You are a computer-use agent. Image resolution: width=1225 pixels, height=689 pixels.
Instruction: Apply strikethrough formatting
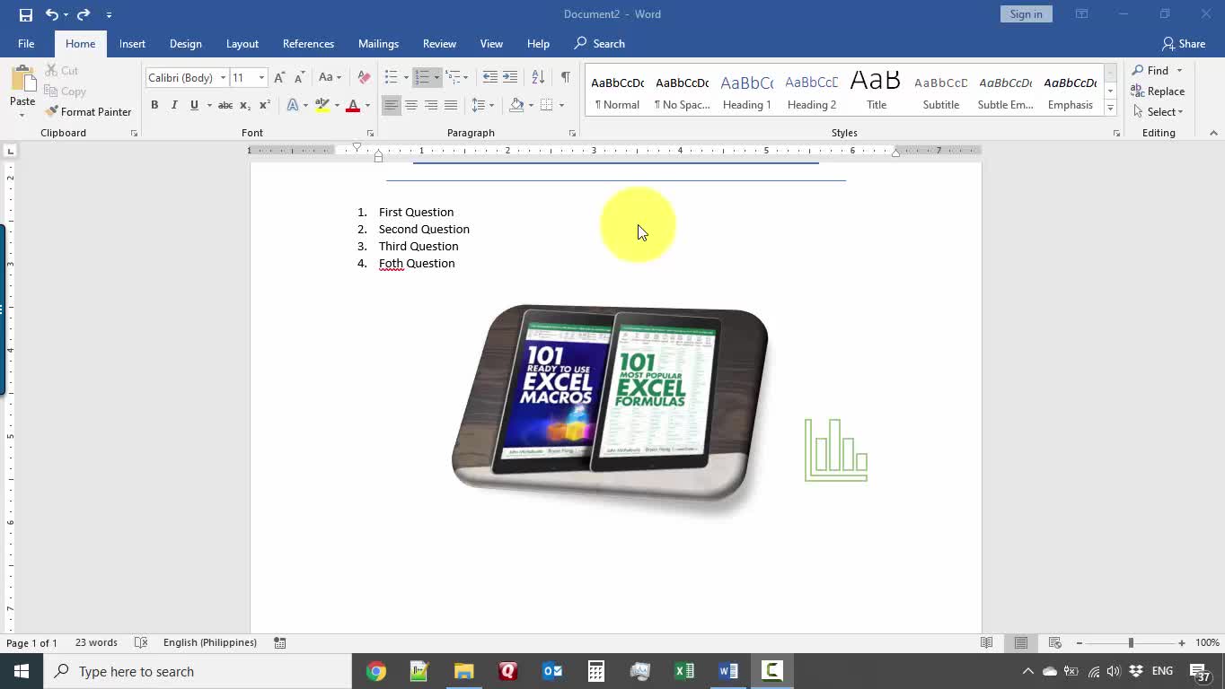225,105
